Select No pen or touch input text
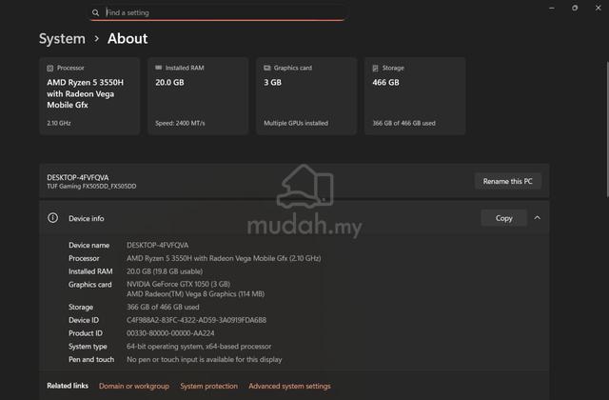 point(205,360)
